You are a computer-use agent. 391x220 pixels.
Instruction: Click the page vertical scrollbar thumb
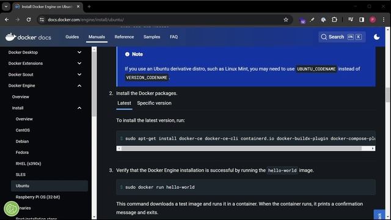[x=388, y=95]
